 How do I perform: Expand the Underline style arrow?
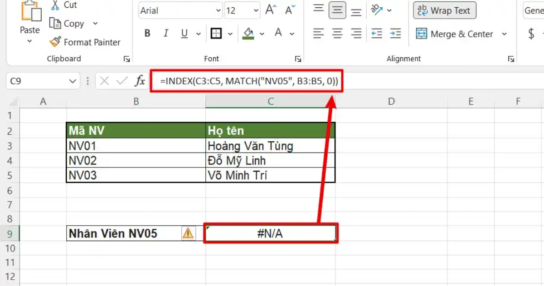tap(199, 34)
